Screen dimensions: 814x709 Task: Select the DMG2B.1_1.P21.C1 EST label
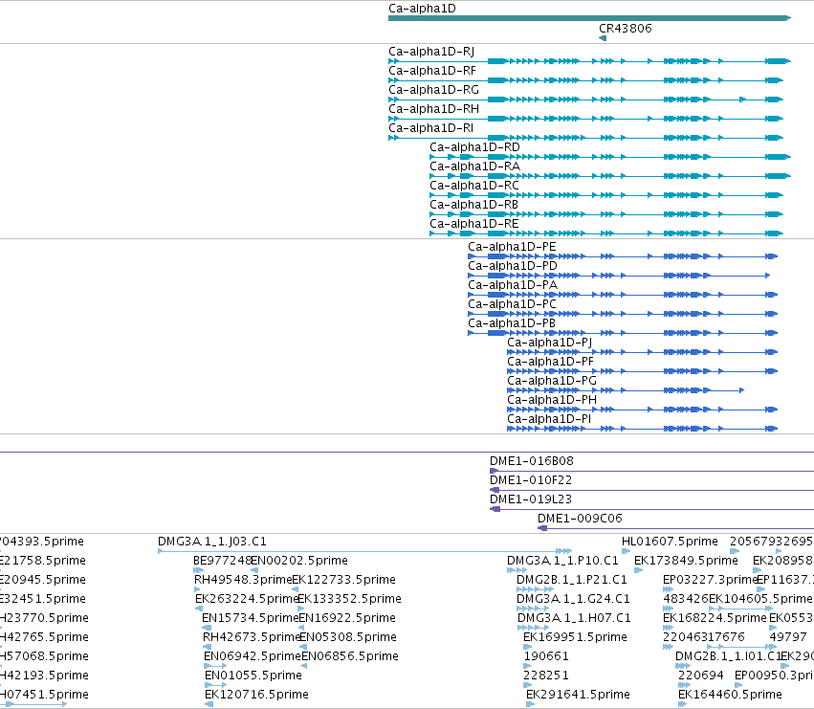click(572, 580)
